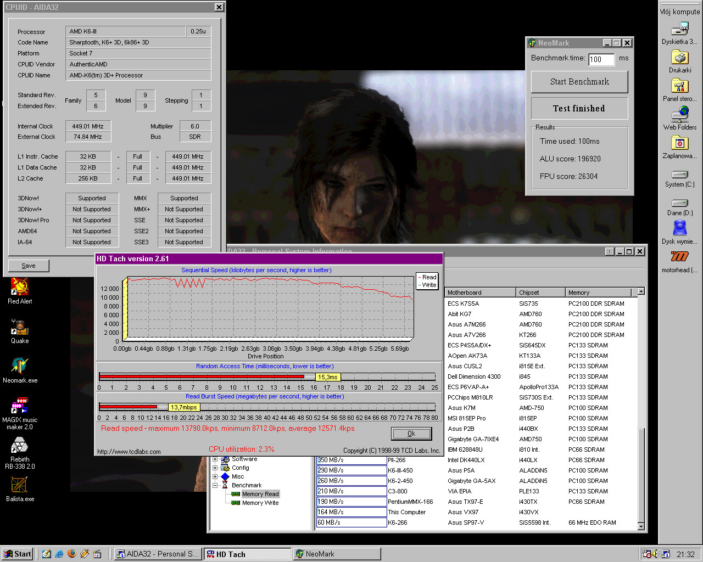Click the system clock showing 21:32
This screenshot has height=562, width=703.
tap(685, 554)
